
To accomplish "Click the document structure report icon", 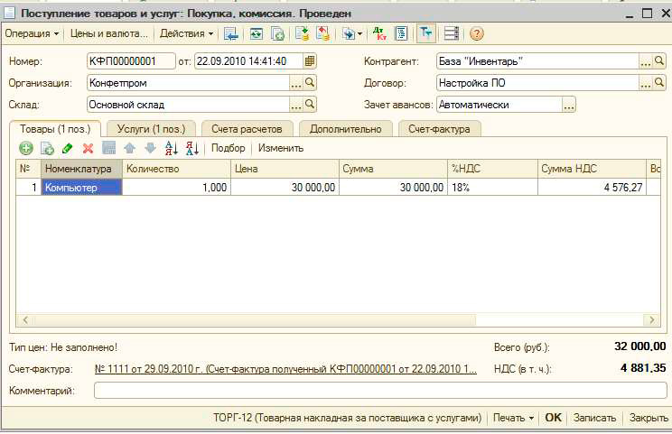I will click(401, 33).
